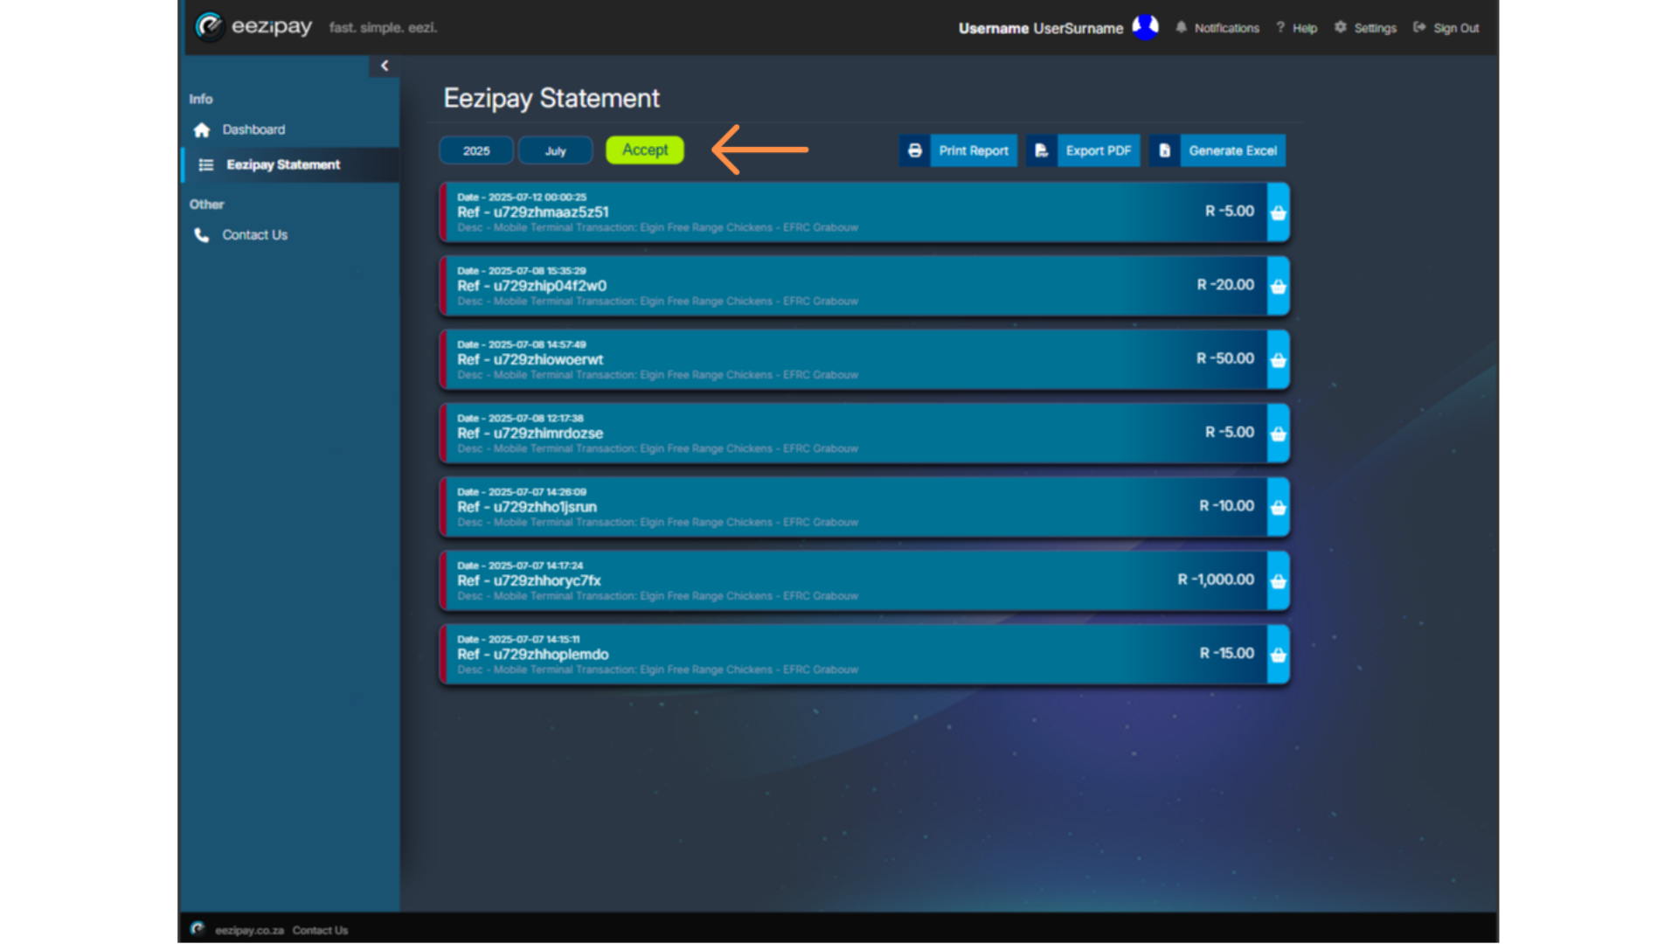Open the Dashboard home icon

[x=202, y=130]
